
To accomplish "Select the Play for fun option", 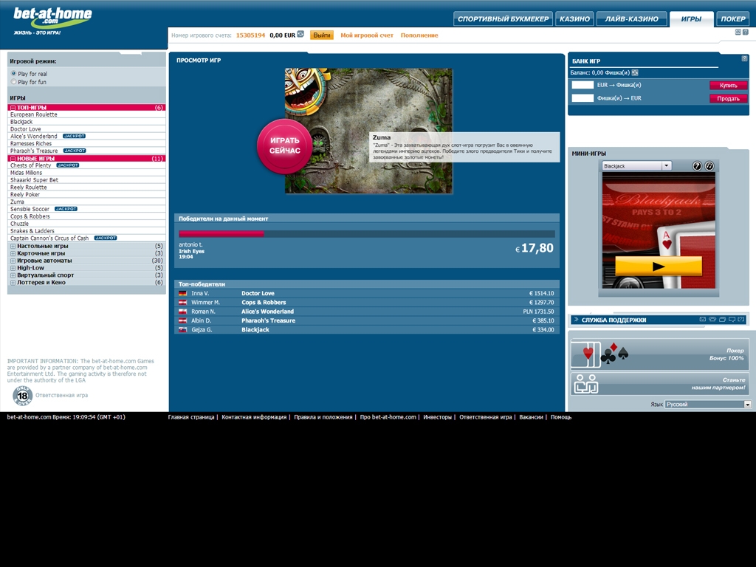I will click(x=14, y=82).
